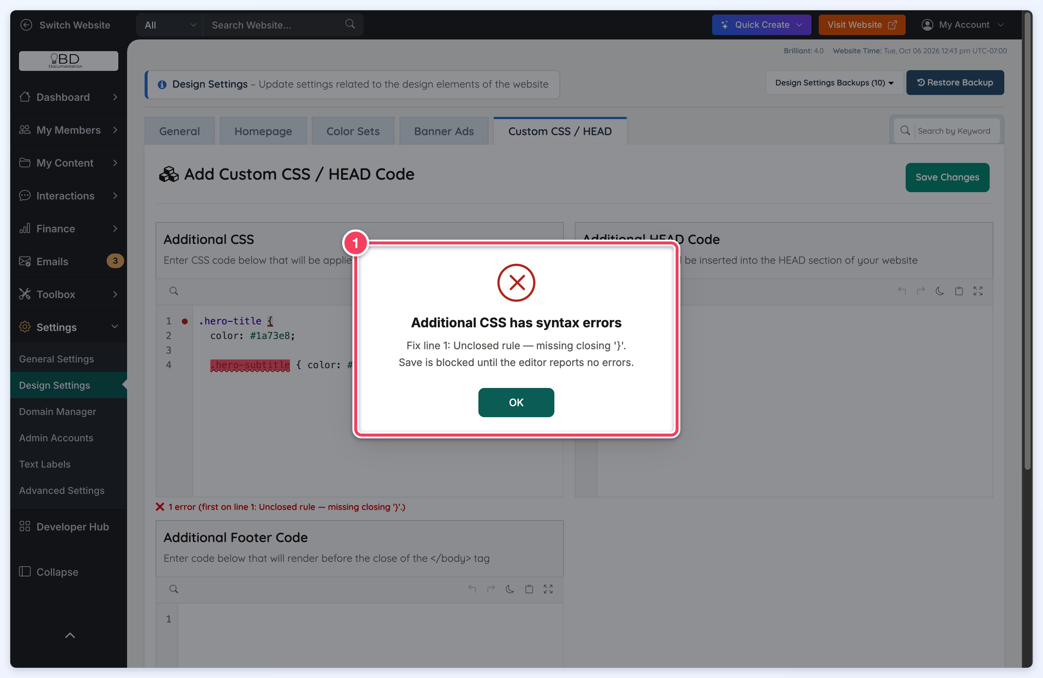Expand the My Members sidebar menu

coord(68,130)
